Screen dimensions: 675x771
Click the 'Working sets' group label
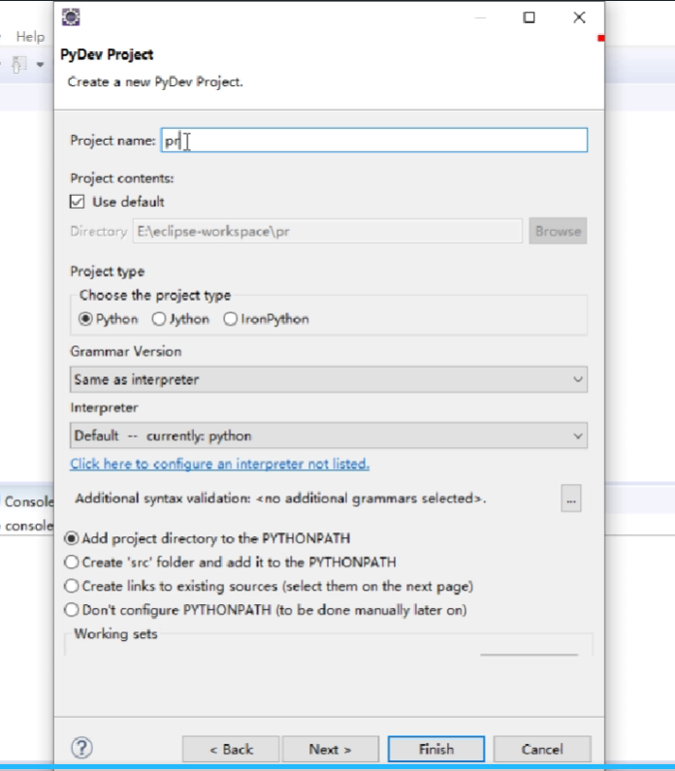tap(115, 634)
